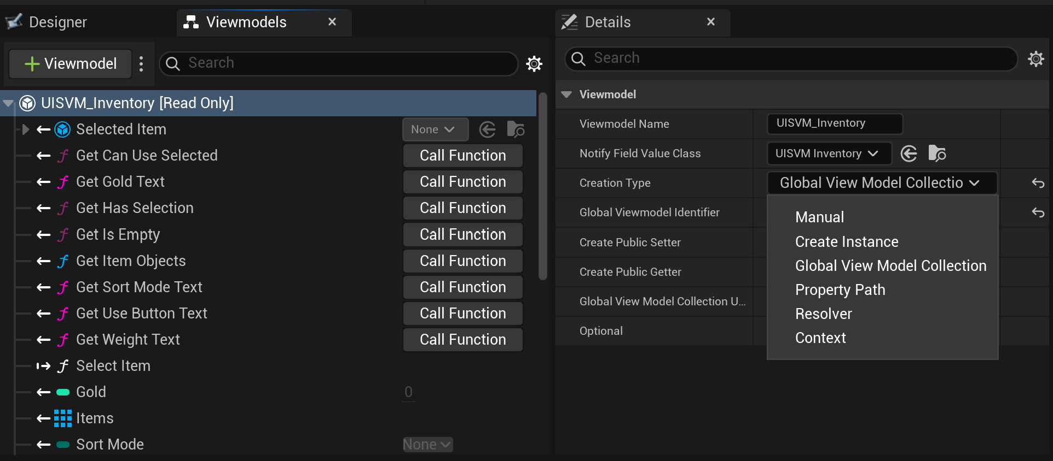This screenshot has height=461, width=1053.
Task: Use selected asset arrow for Notify Field Value Class
Action: (x=909, y=153)
